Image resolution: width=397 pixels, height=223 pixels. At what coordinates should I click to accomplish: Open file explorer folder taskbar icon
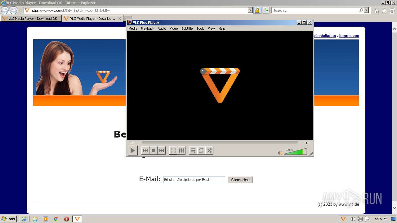point(35,219)
